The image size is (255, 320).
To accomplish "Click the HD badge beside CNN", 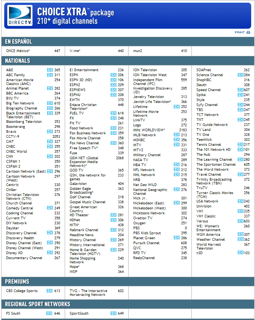I will click(x=50, y=157).
